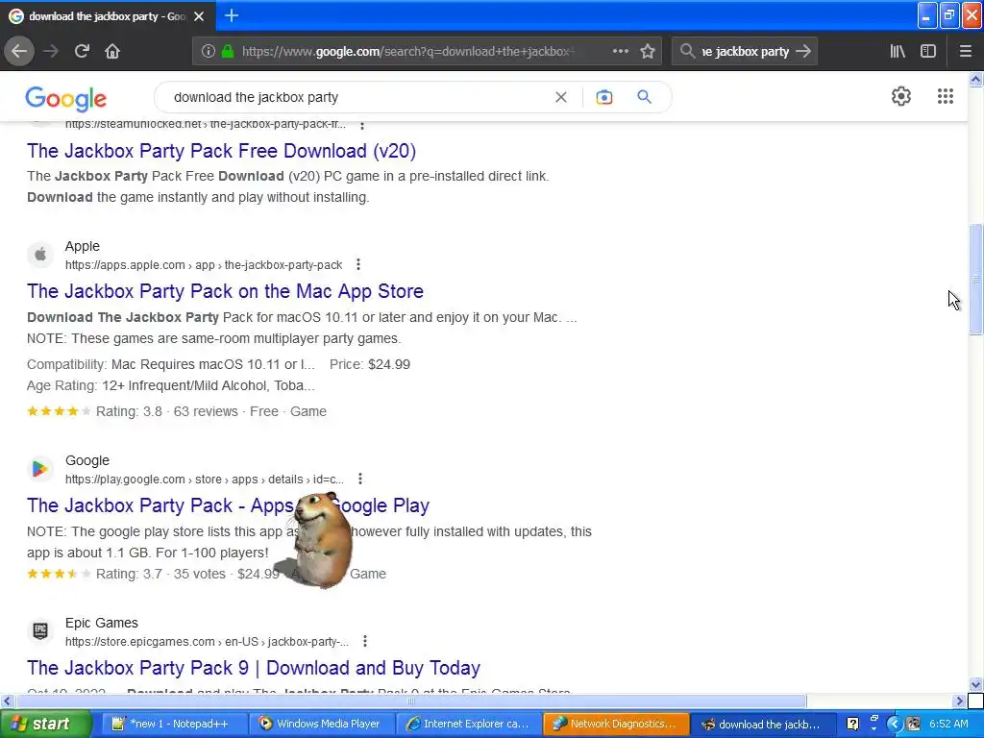Click the question mark tray icon
The width and height of the screenshot is (984, 738).
tap(853, 725)
